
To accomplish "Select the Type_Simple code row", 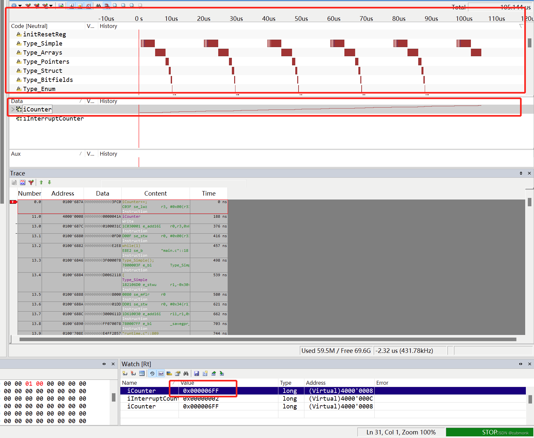I will (x=43, y=44).
